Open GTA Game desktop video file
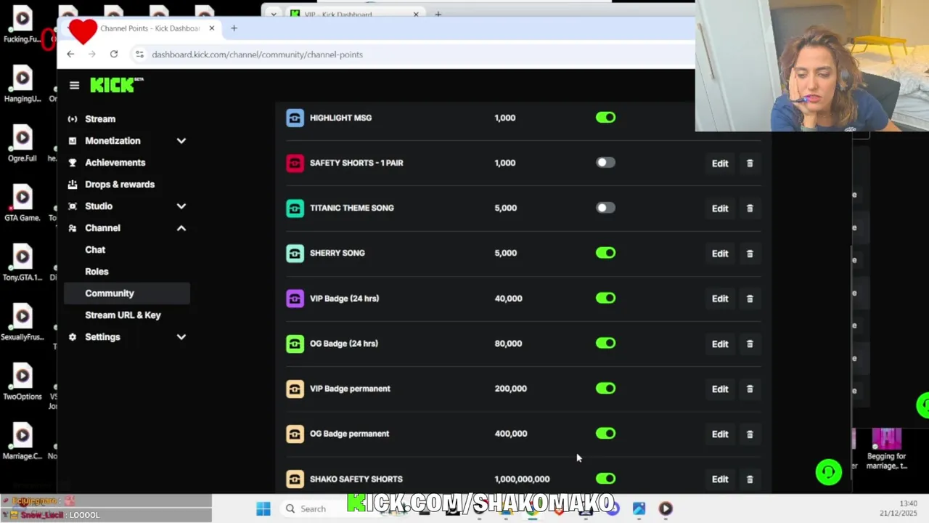 point(22,203)
